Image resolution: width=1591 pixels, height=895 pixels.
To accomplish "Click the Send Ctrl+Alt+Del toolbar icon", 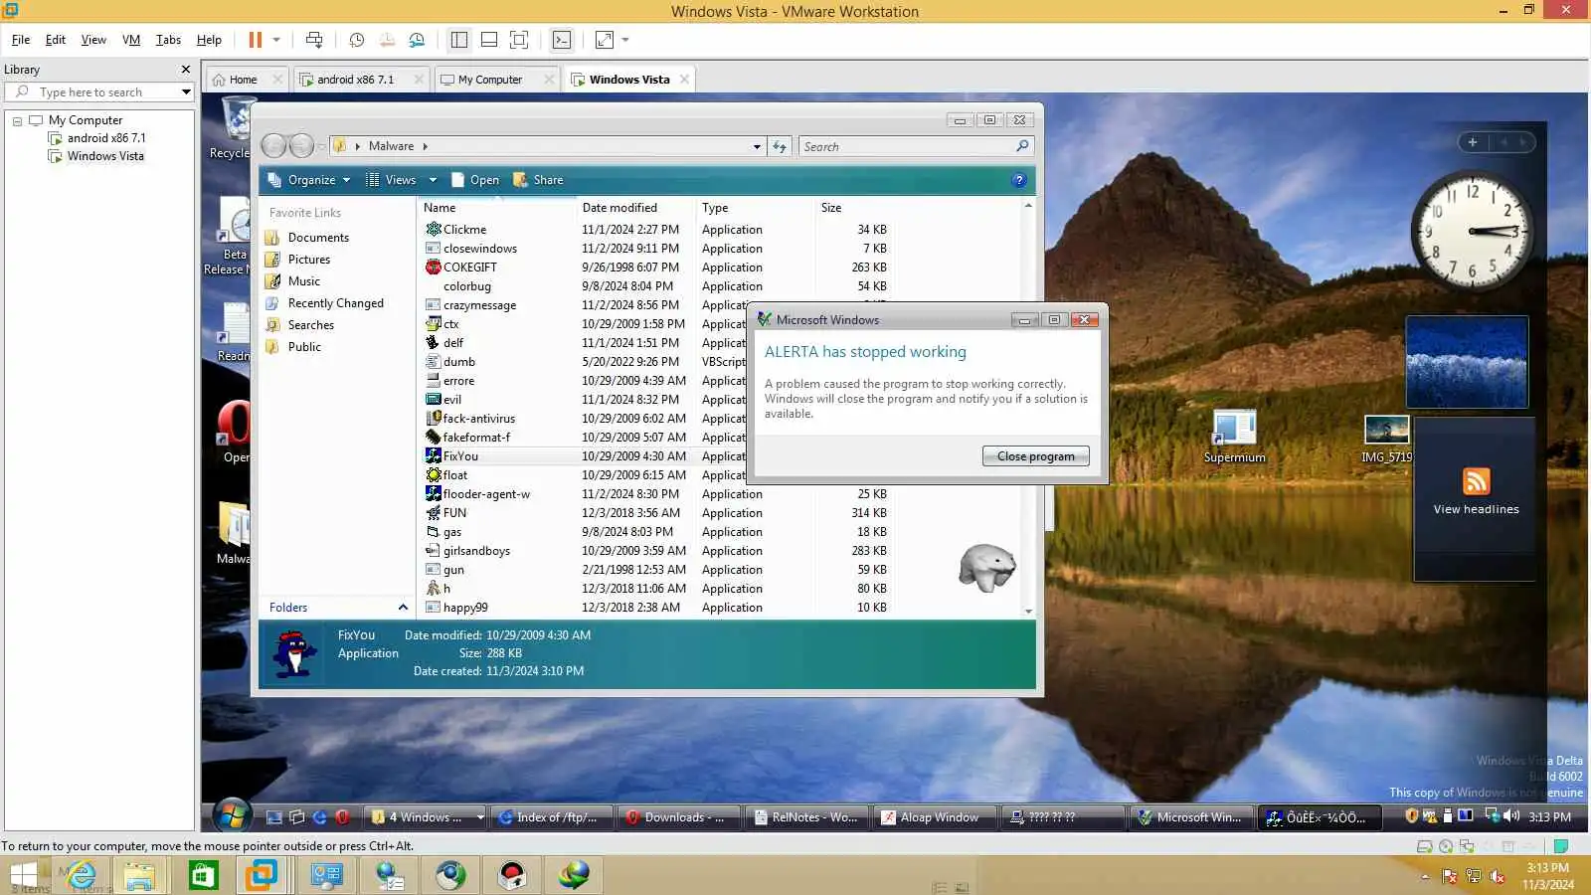I will pos(314,40).
